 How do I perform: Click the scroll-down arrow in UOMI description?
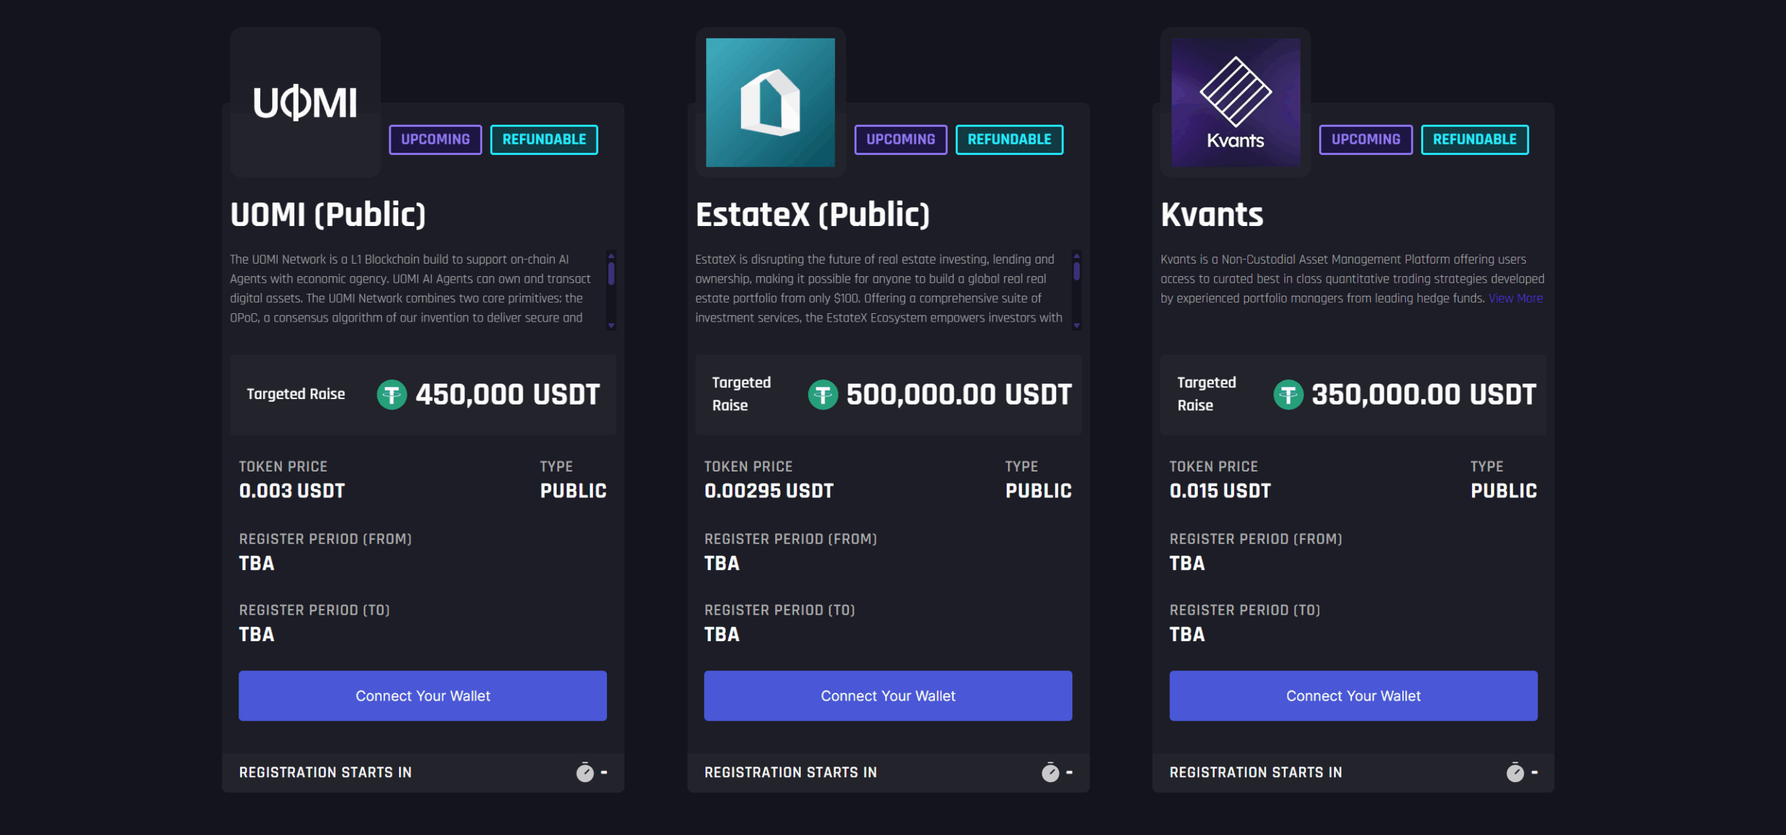pos(611,325)
